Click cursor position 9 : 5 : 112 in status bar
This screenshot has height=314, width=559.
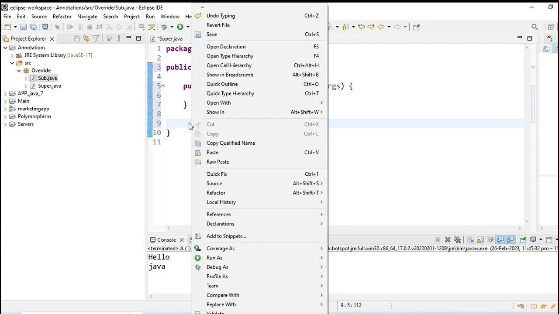[351, 305]
